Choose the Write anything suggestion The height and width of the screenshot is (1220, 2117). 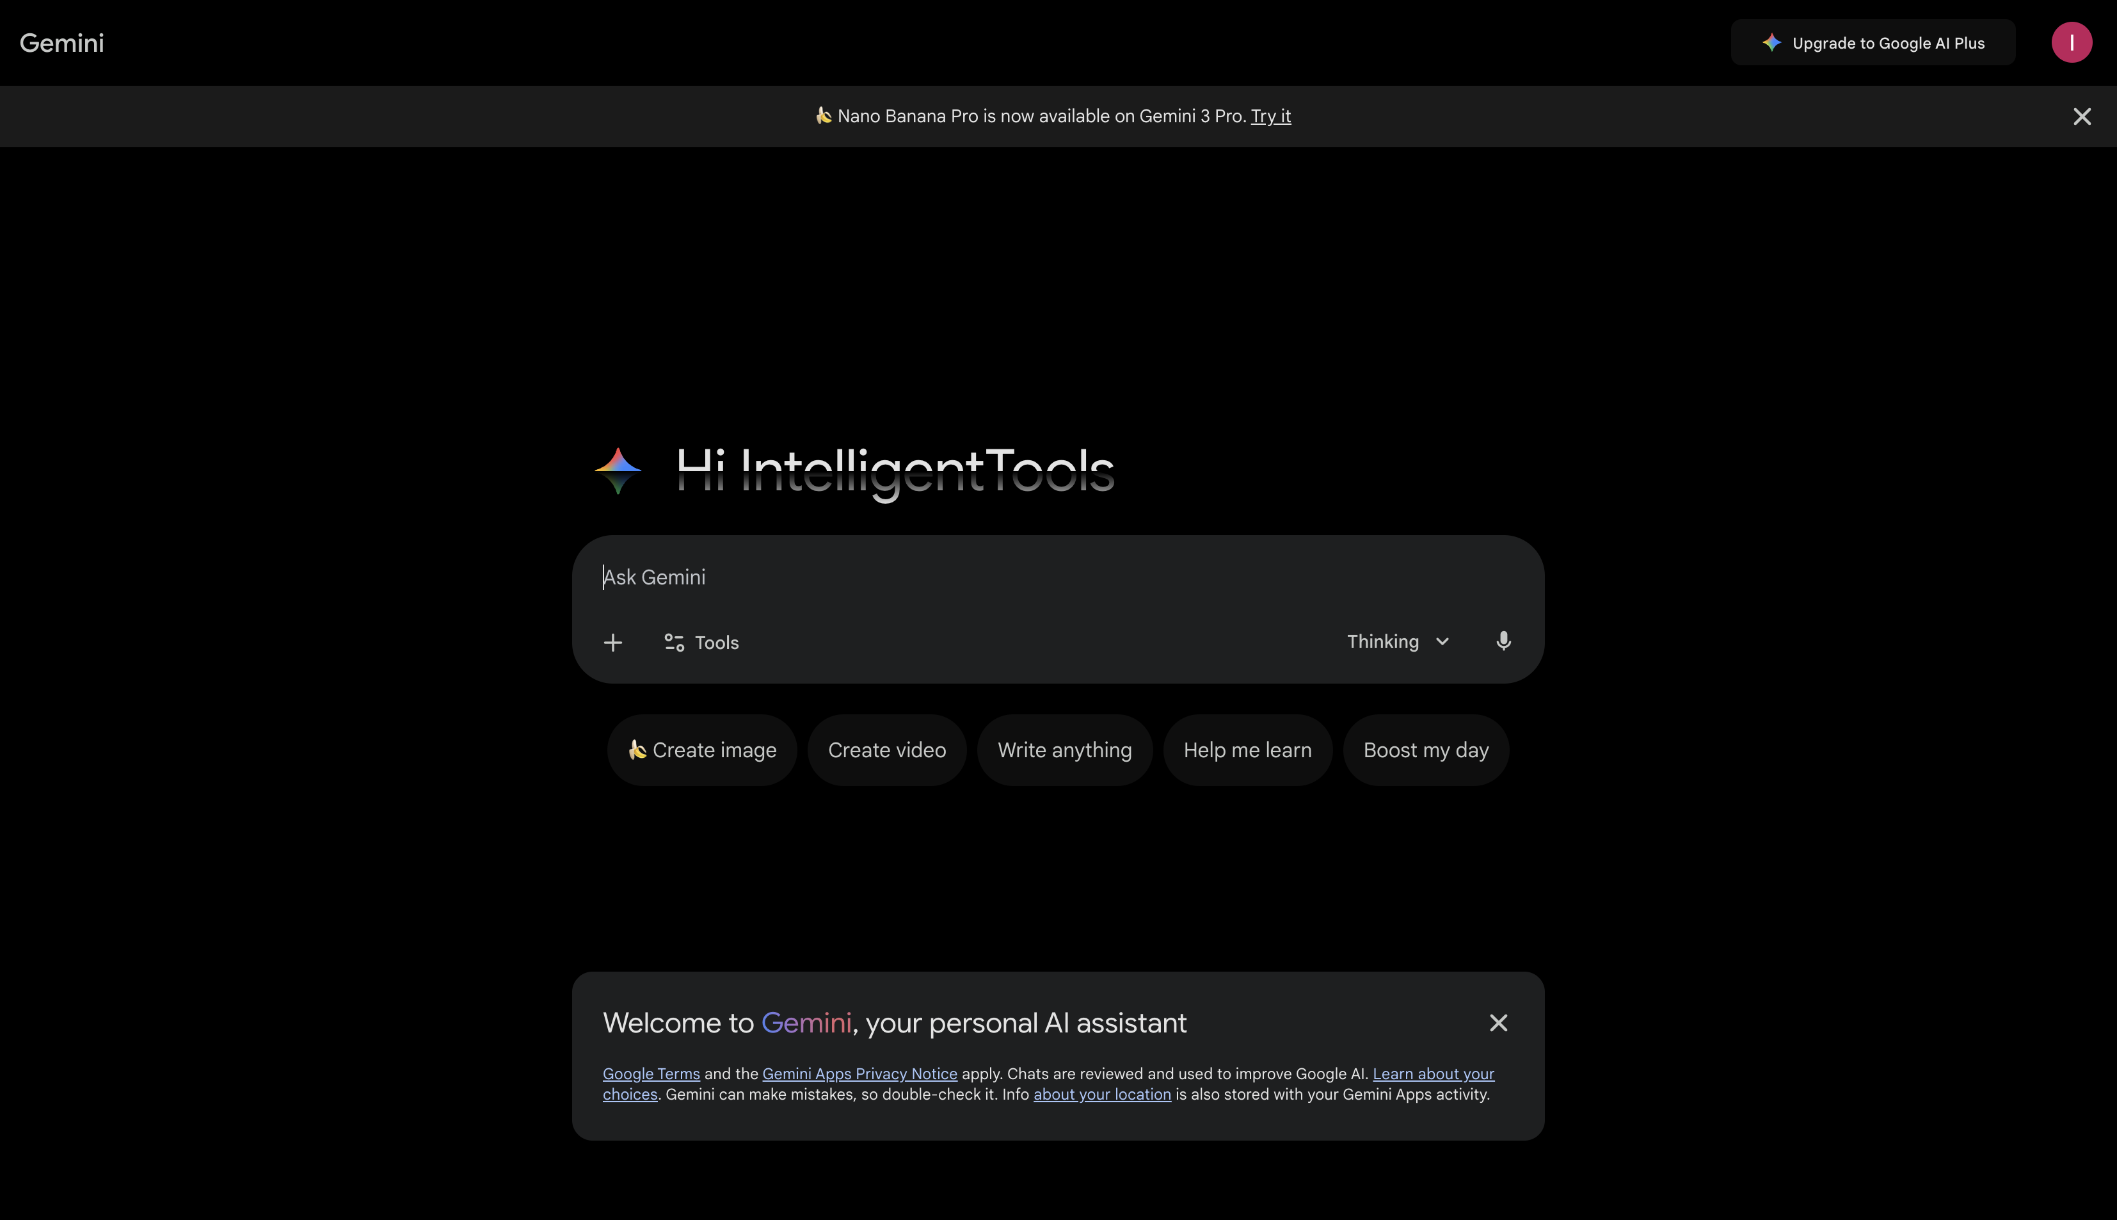[x=1064, y=750]
